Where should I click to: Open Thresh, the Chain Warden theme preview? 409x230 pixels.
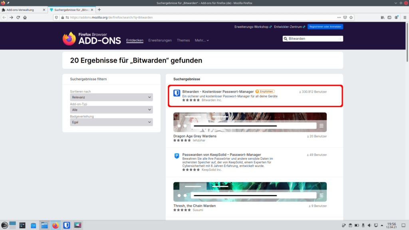250,192
